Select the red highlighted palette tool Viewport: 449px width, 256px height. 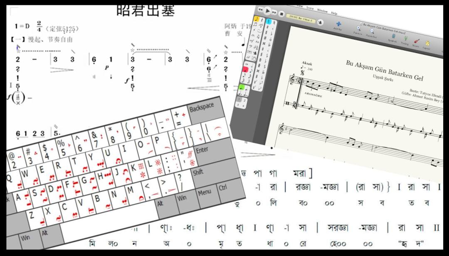click(246, 68)
